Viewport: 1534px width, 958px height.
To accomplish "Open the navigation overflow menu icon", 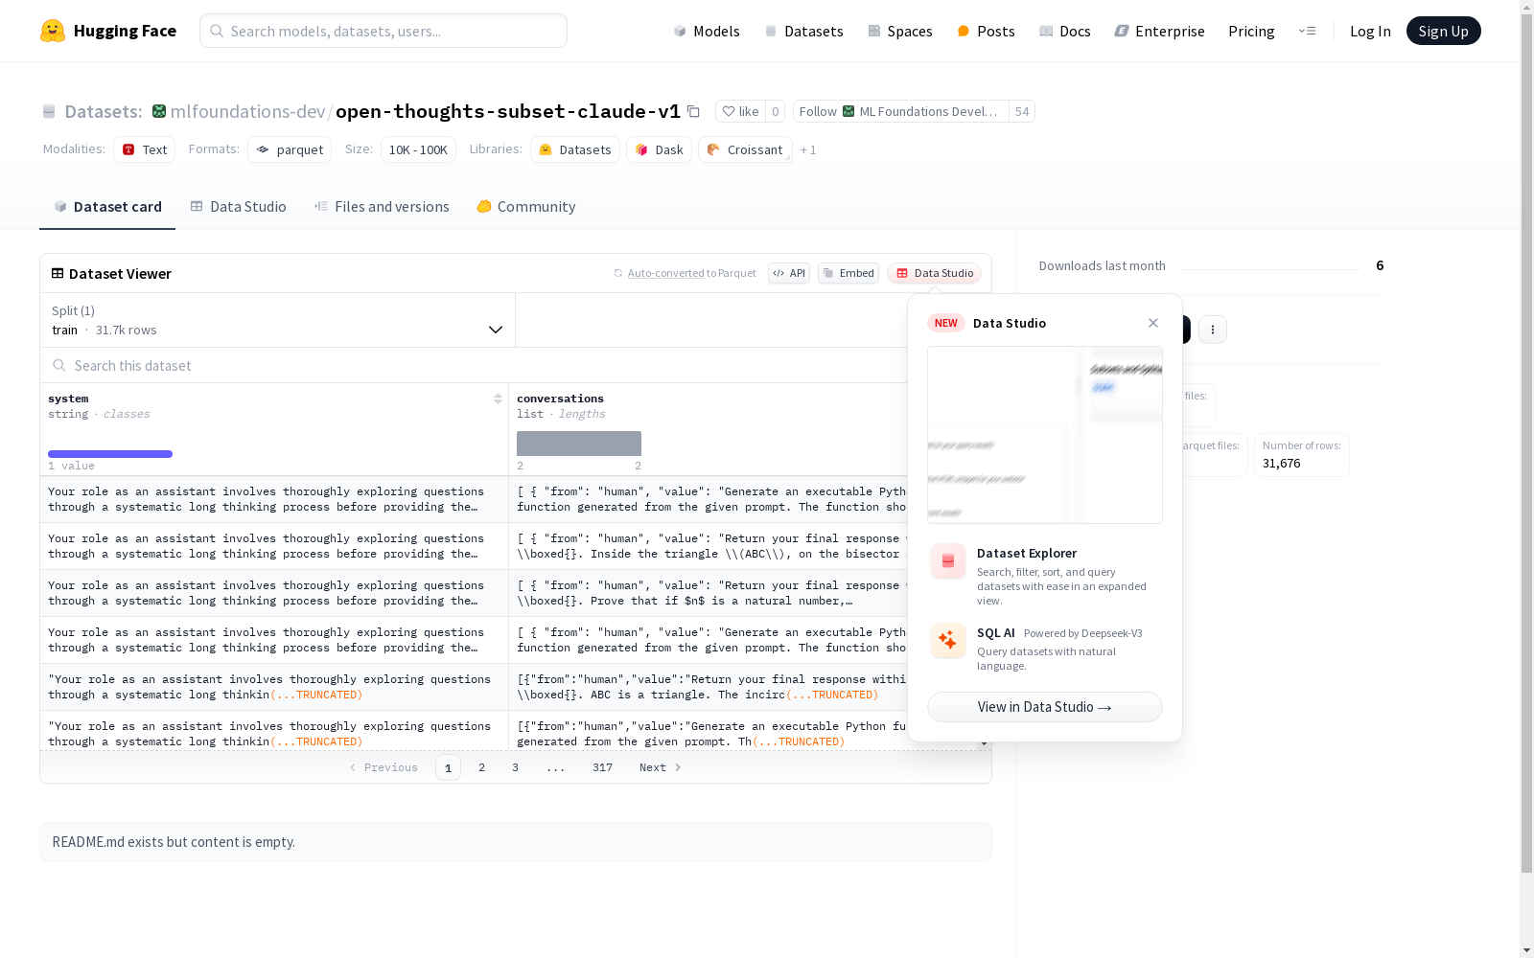I will click(1307, 31).
